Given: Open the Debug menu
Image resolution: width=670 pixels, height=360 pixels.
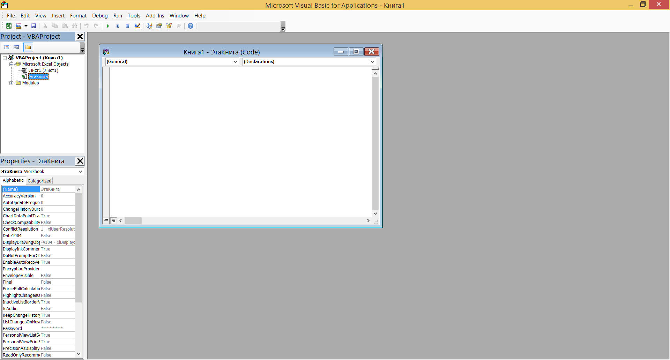Looking at the screenshot, I should coord(100,16).
